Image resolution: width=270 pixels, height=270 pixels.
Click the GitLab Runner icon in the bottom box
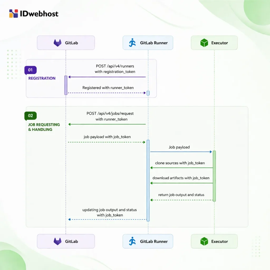pos(132,241)
